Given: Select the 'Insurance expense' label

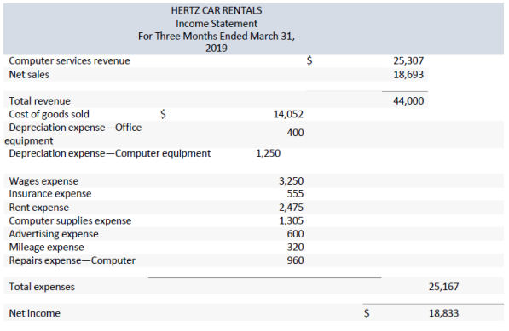Looking at the screenshot, I should point(50,194).
